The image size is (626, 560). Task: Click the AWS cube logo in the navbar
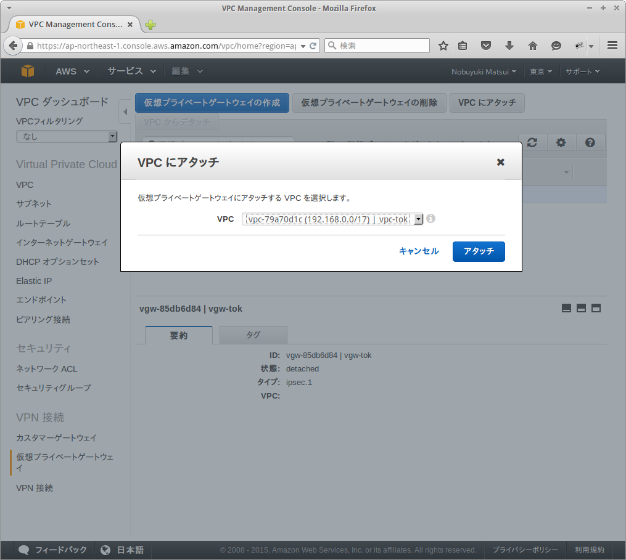(x=27, y=70)
